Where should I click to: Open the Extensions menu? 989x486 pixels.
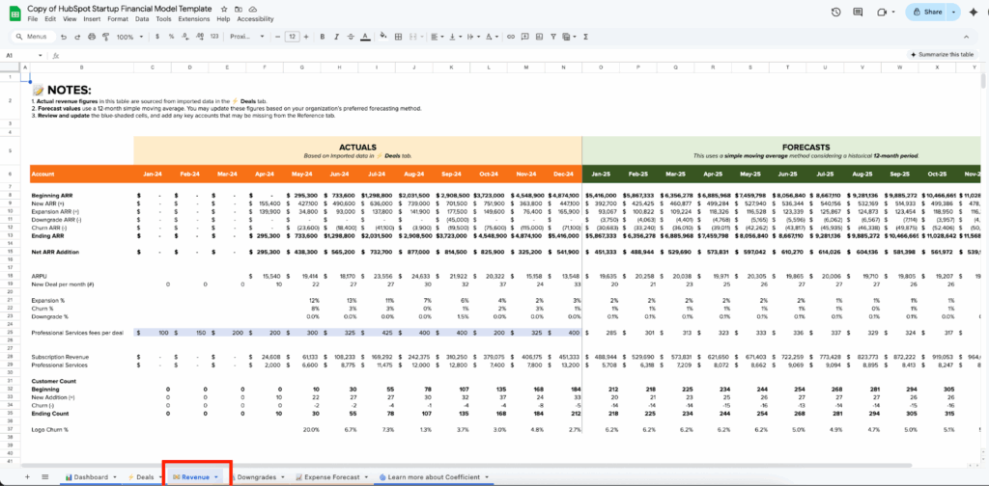(193, 18)
